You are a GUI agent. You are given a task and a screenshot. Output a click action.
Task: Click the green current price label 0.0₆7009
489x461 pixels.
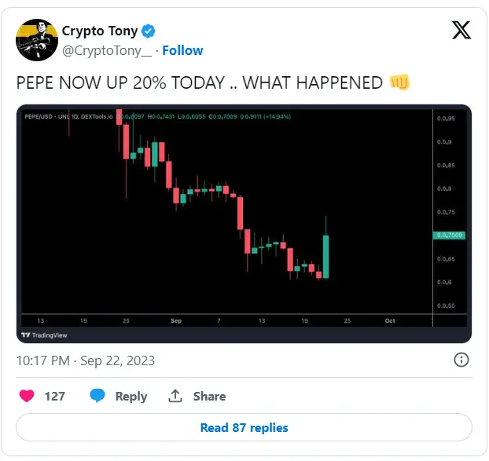449,235
